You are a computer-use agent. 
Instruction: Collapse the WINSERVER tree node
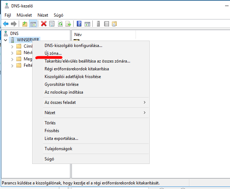click(5, 40)
